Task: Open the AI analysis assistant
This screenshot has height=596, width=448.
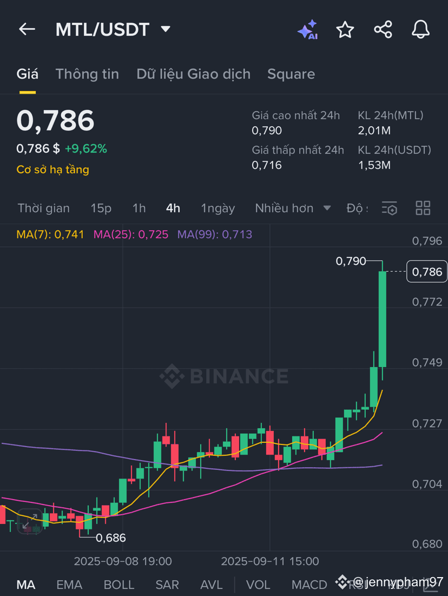Action: 307,29
